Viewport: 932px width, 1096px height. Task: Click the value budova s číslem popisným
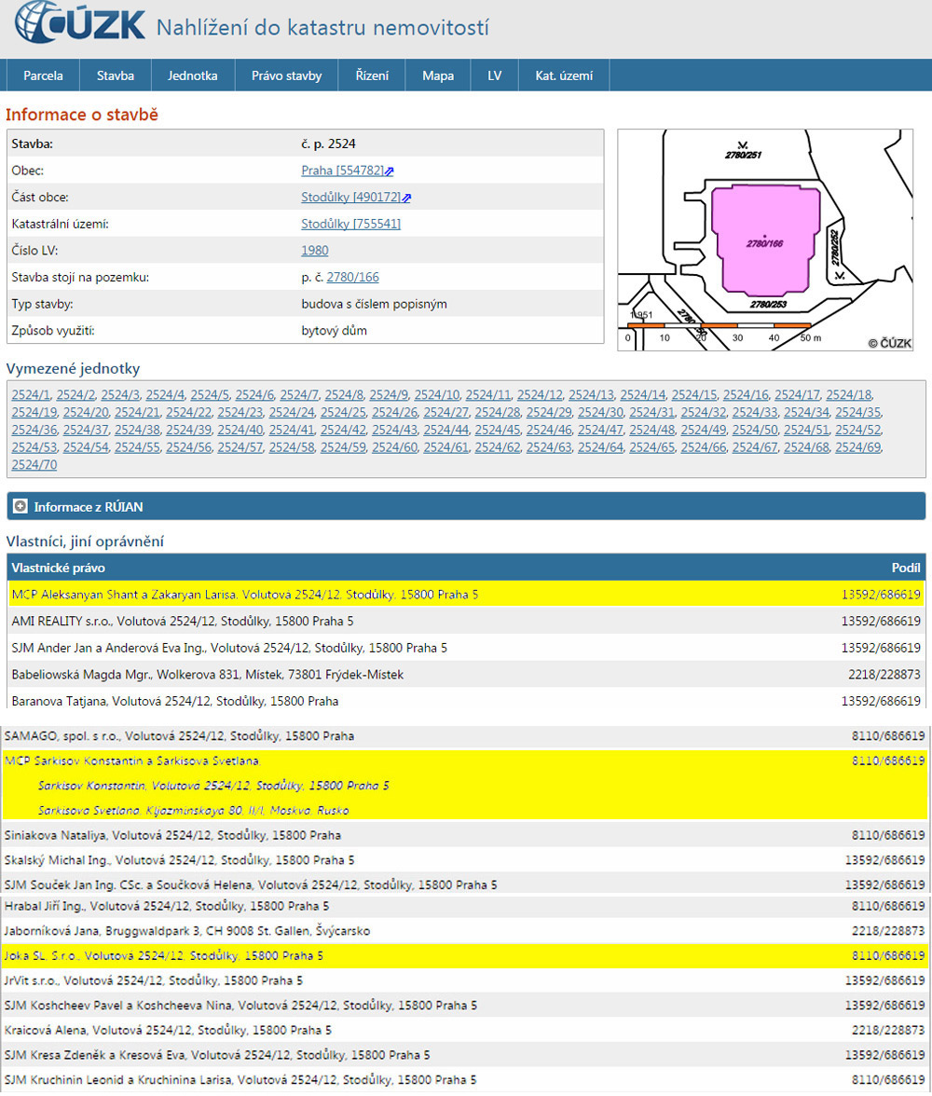click(374, 304)
